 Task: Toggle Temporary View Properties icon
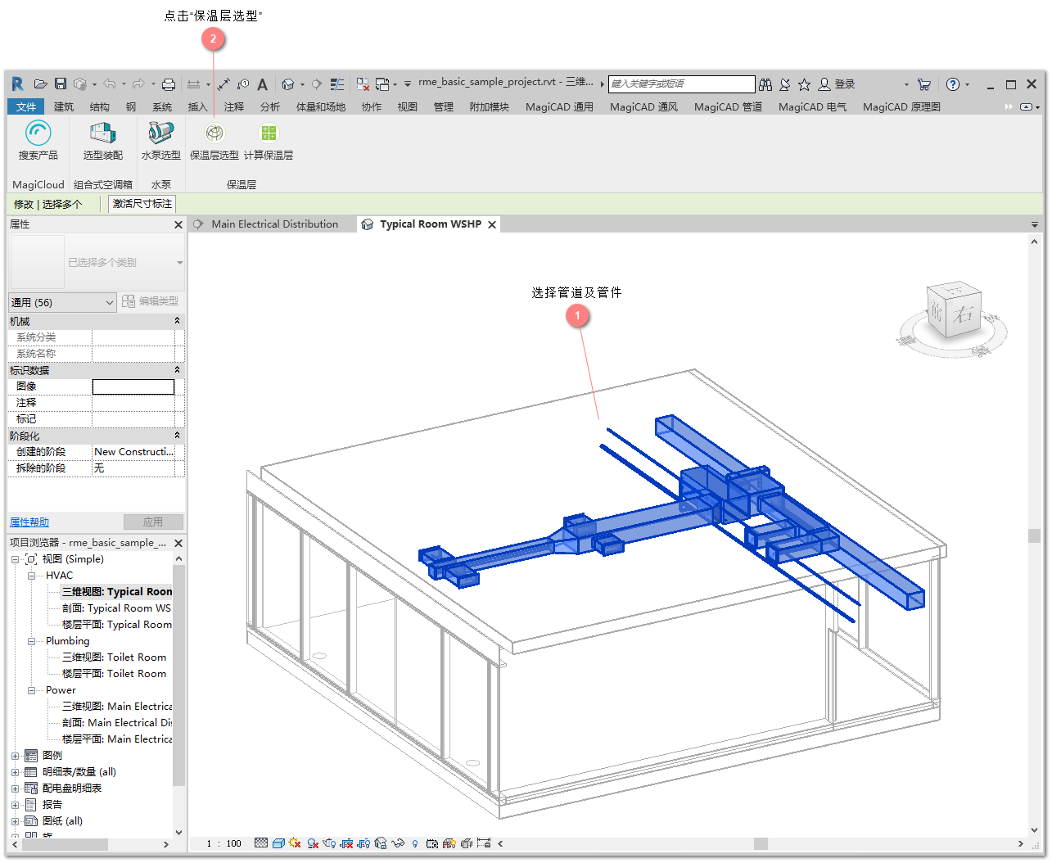[x=432, y=843]
